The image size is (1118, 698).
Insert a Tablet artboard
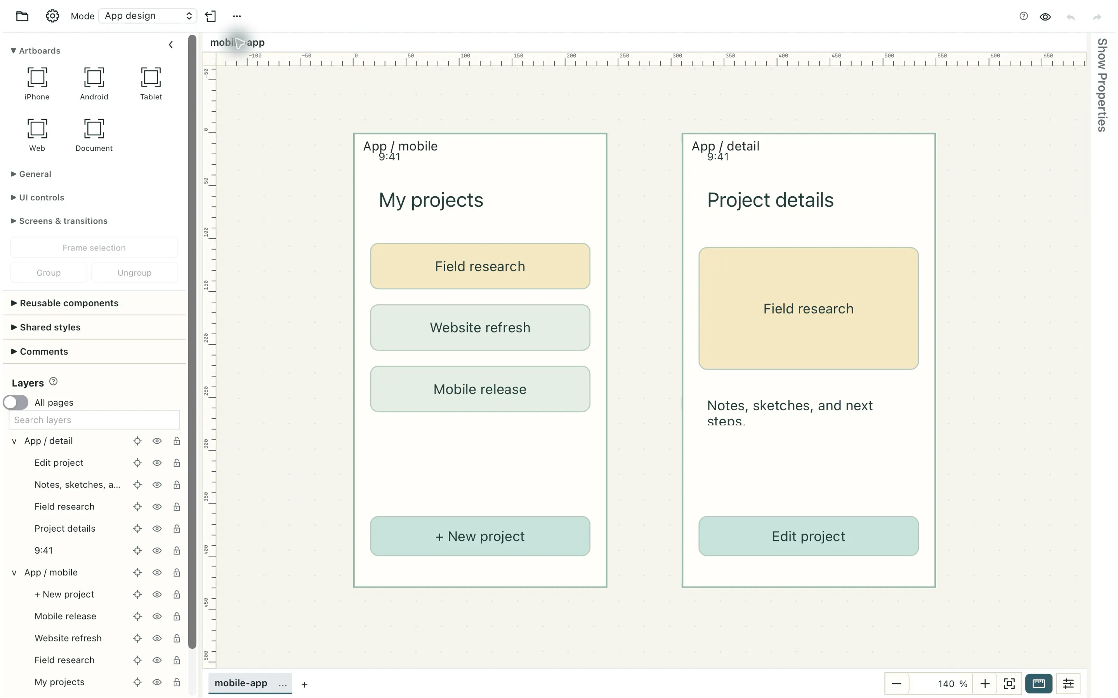point(151,83)
